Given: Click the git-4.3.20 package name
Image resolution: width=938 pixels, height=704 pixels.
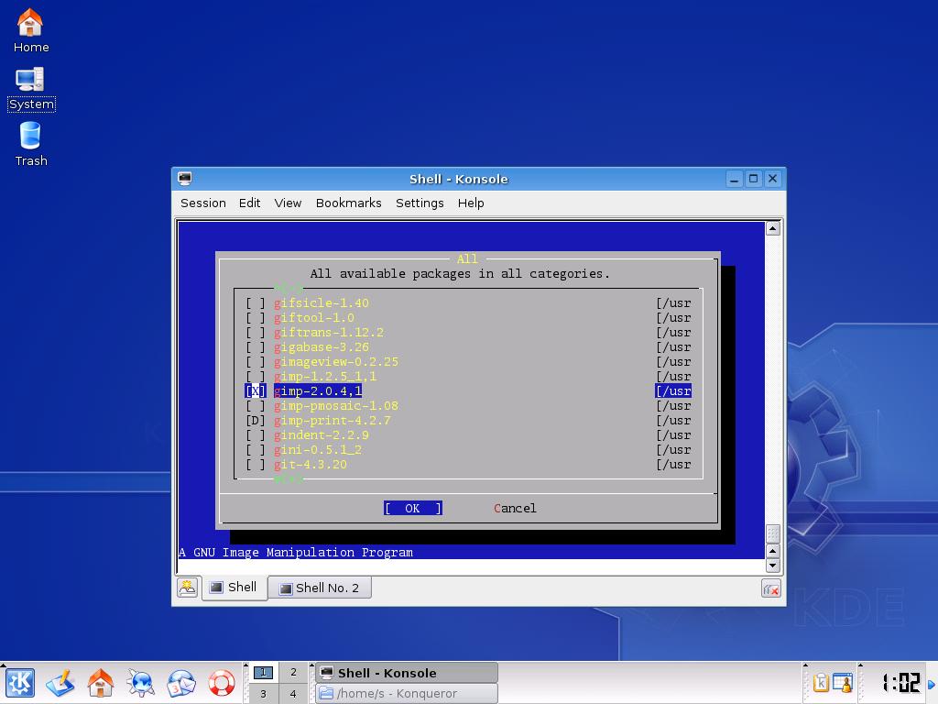Looking at the screenshot, I should tap(310, 465).
